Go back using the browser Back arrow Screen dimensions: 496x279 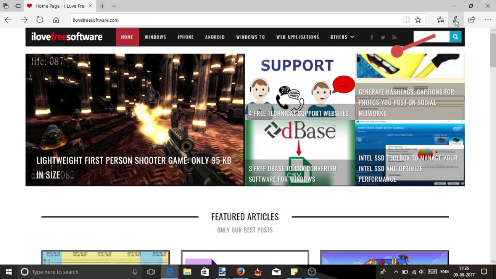tap(8, 20)
